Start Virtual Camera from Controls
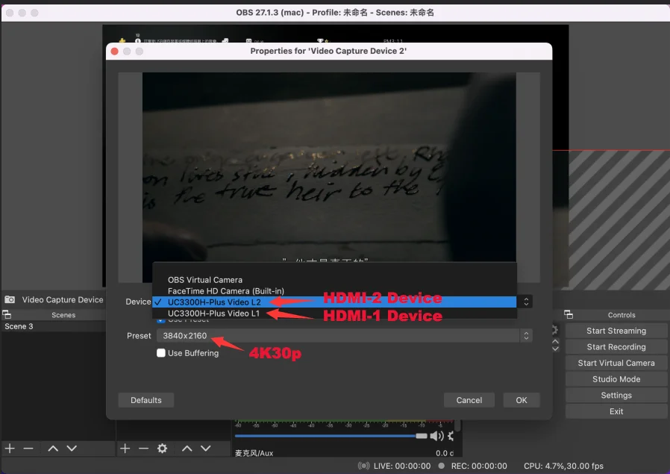Screen dimensions: 670x474 tap(616, 363)
